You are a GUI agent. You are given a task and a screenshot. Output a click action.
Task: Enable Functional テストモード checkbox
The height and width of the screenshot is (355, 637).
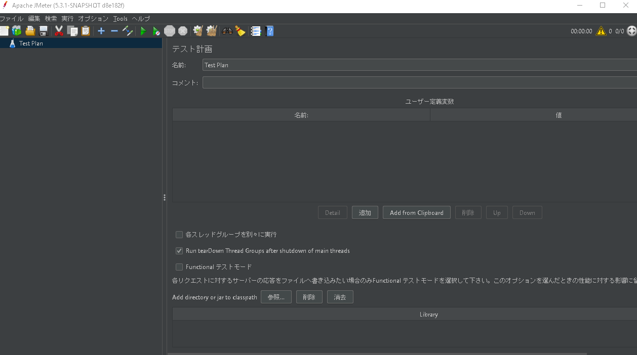pos(179,267)
